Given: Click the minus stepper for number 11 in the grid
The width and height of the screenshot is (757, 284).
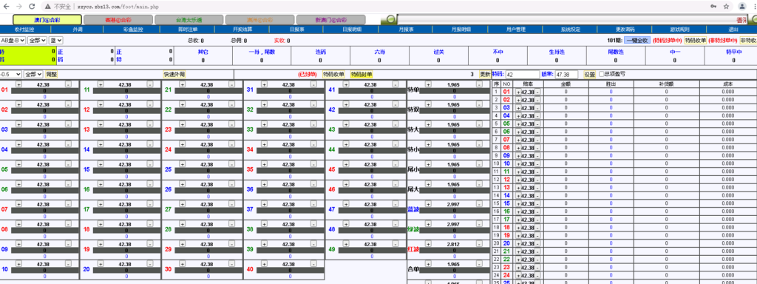Looking at the screenshot, I should pyautogui.click(x=149, y=84).
